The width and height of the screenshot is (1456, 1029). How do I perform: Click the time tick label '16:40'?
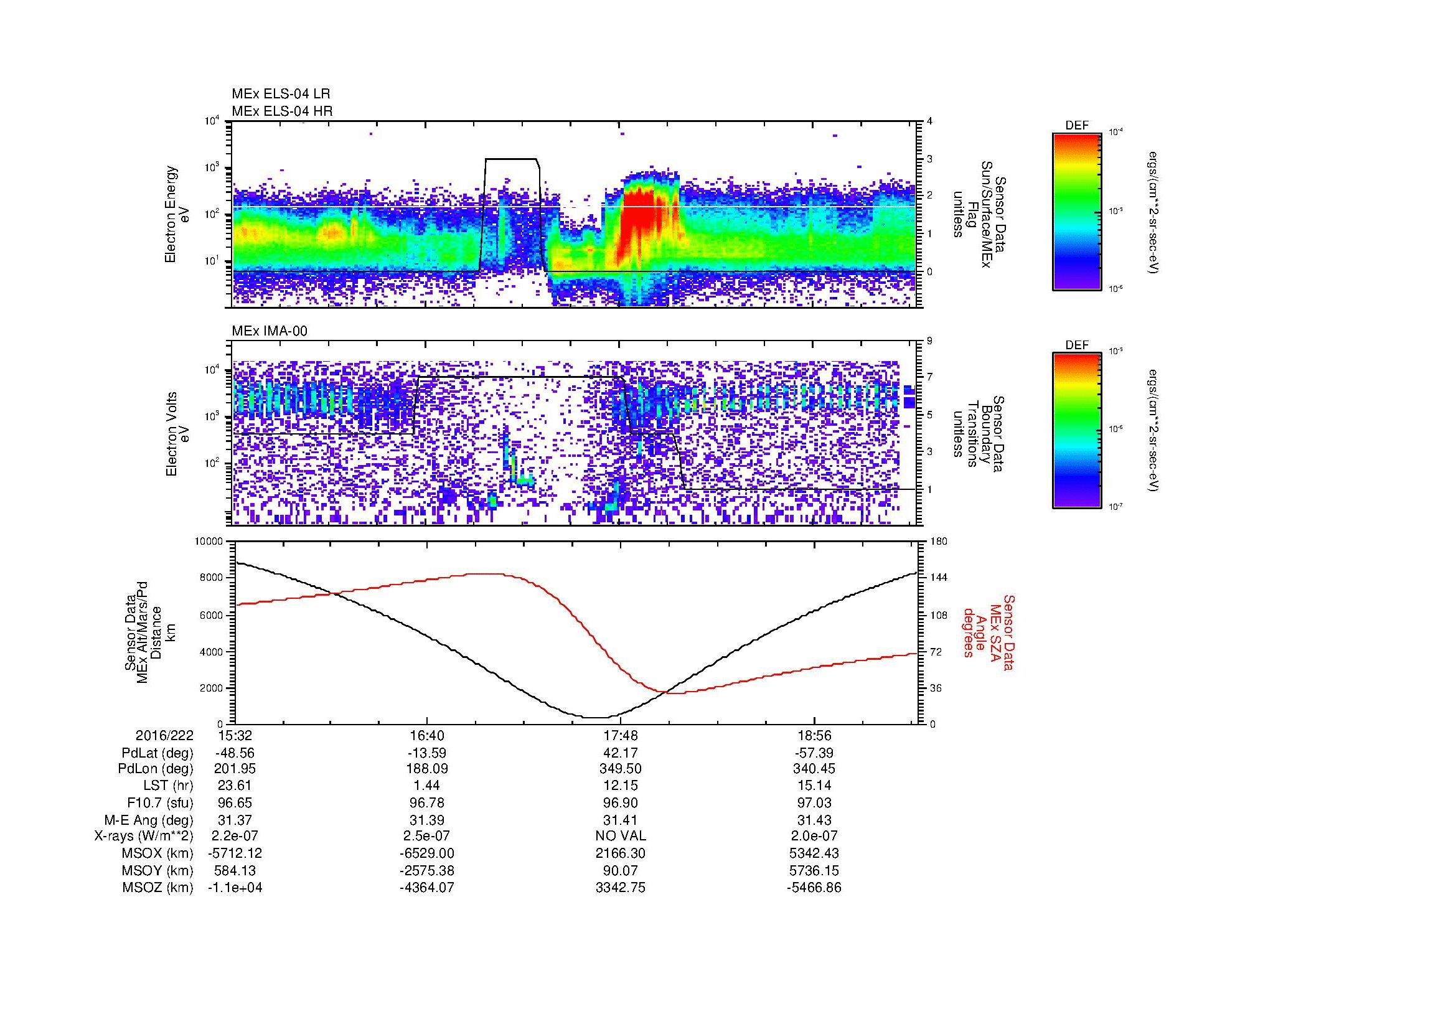coord(428,735)
